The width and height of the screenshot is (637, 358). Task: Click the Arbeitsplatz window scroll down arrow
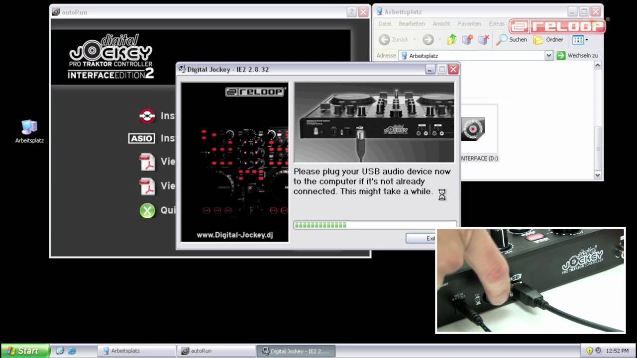point(598,175)
